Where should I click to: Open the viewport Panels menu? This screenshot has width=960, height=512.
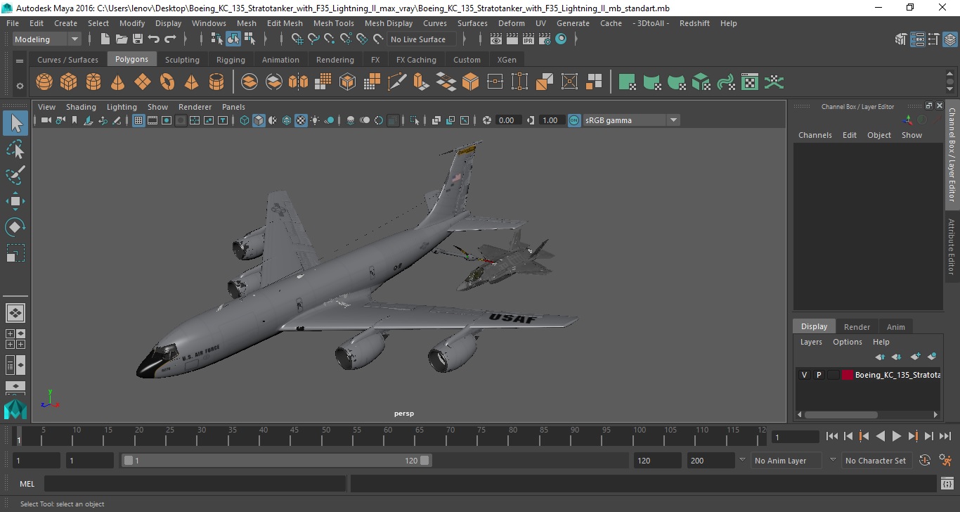tap(233, 107)
